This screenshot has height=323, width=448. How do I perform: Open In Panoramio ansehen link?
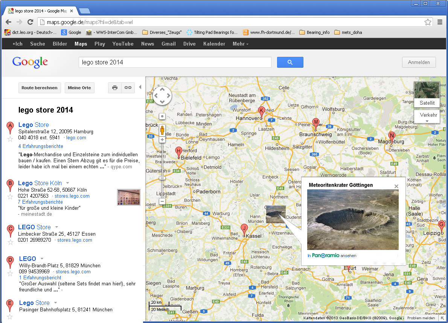coord(332,256)
